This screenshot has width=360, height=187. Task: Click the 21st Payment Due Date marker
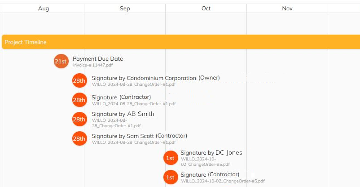(x=61, y=61)
